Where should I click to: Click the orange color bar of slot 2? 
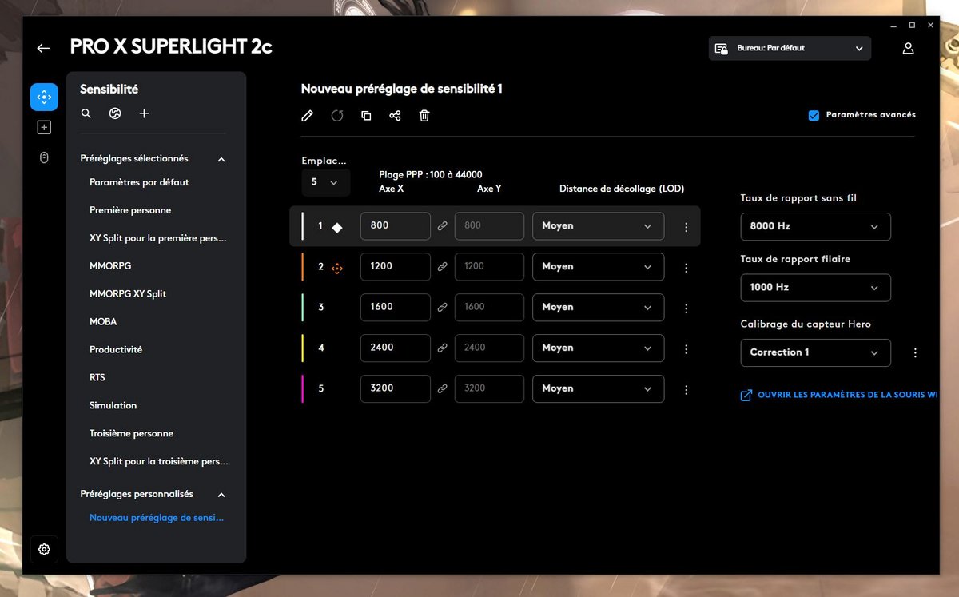303,267
